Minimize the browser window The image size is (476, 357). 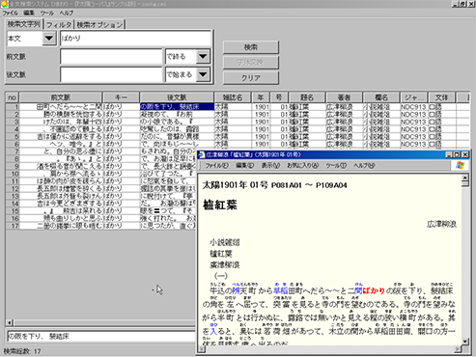449,155
